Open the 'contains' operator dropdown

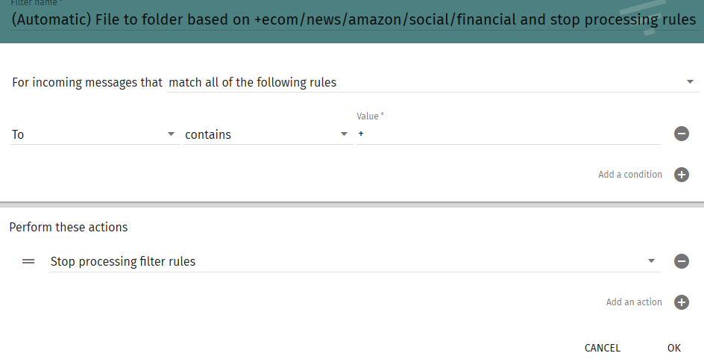click(268, 135)
